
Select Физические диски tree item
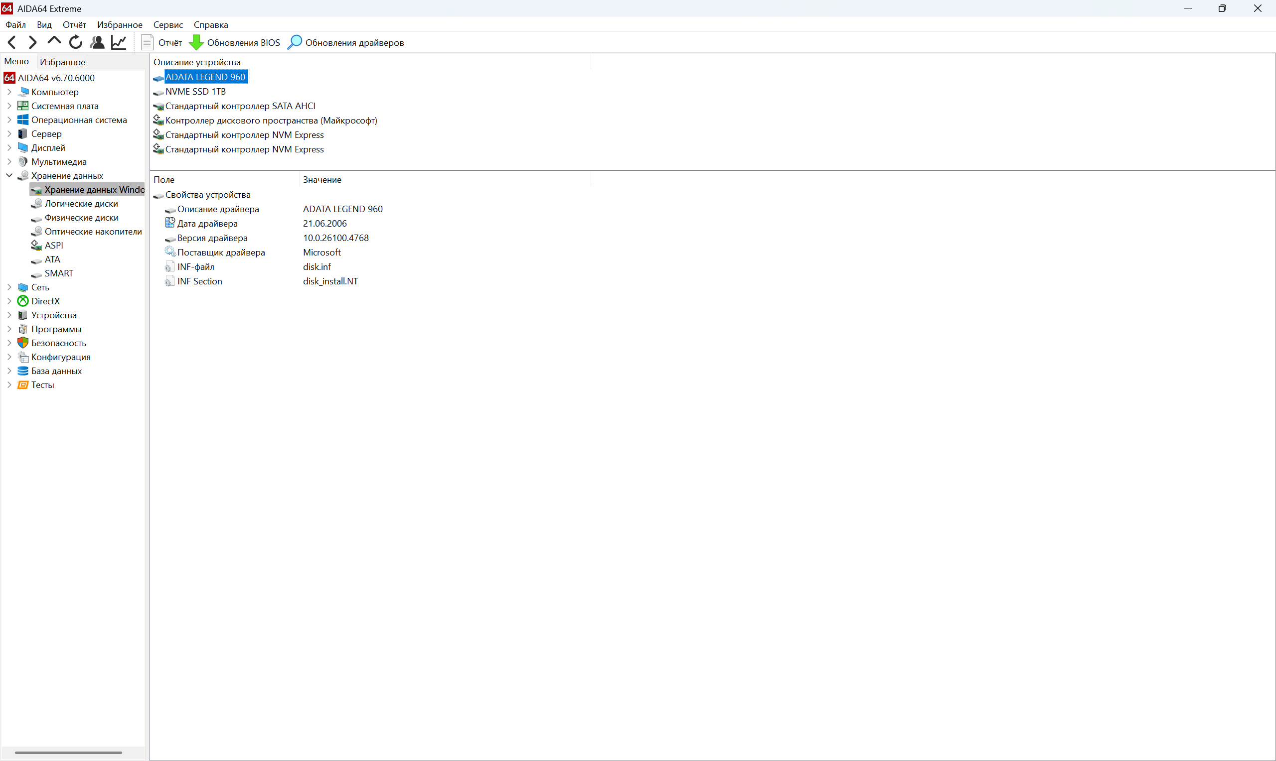[81, 218]
